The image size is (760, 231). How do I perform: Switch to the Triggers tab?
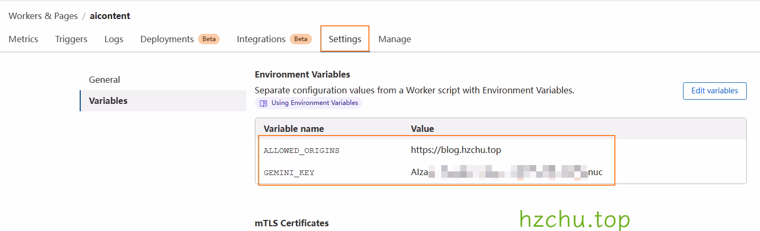coord(71,39)
